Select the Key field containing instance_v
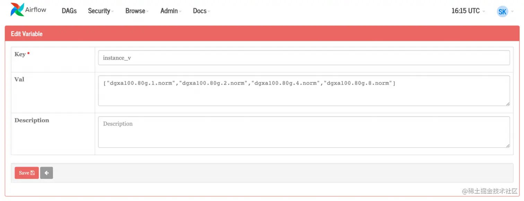524x201 pixels. pyautogui.click(x=304, y=57)
